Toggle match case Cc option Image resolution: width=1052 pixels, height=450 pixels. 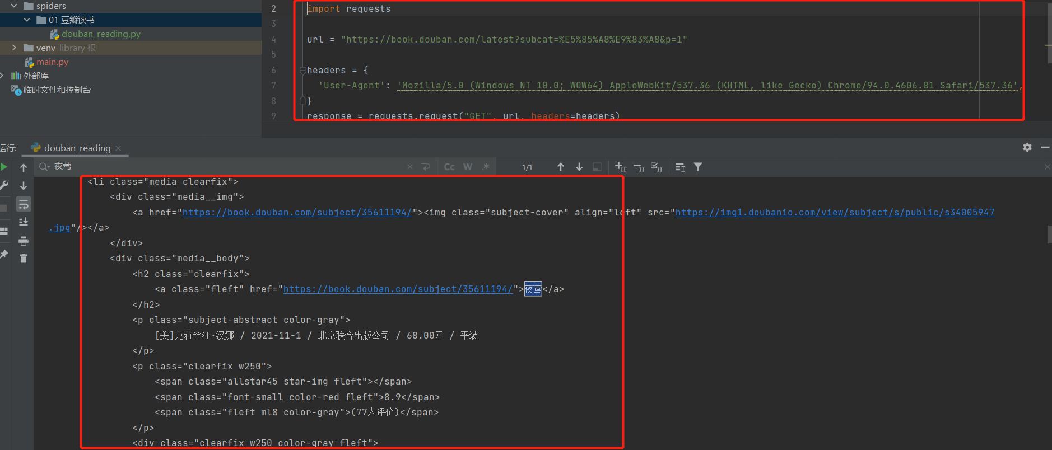click(x=449, y=167)
